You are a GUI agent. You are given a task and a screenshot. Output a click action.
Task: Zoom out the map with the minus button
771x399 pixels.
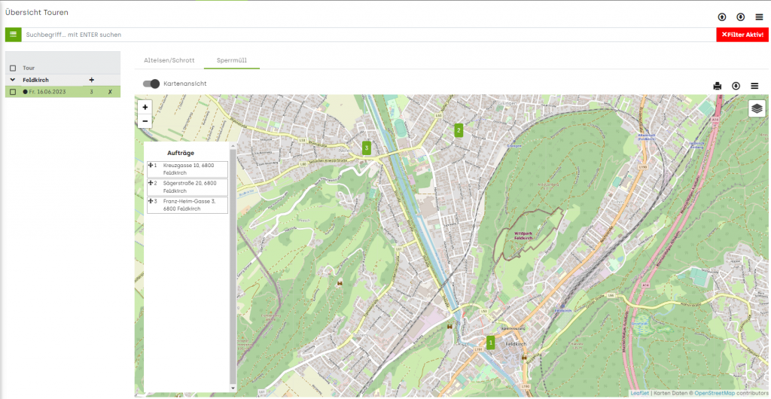click(x=145, y=121)
